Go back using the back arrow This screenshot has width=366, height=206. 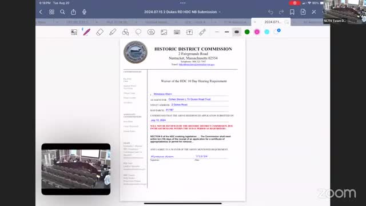(x=41, y=12)
